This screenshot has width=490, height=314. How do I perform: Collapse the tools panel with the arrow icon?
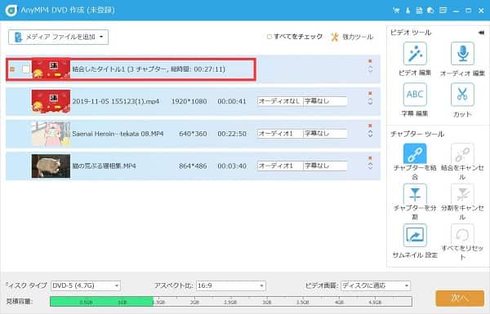[481, 33]
